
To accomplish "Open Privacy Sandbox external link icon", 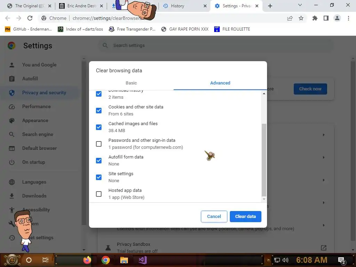I will (324, 248).
